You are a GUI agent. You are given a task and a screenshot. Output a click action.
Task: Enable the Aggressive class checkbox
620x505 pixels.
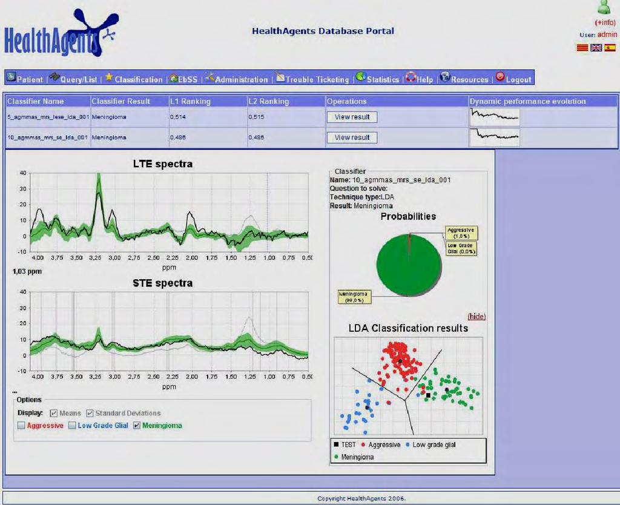(21, 426)
